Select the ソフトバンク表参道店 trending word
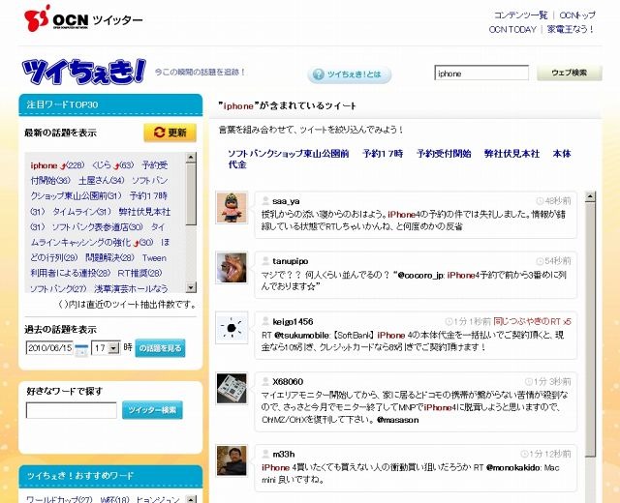Screen dimensions: 620x503 tap(90, 227)
